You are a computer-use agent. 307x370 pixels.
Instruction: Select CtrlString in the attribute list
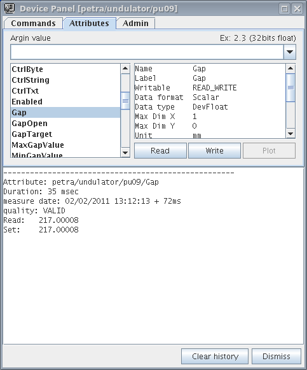point(65,80)
